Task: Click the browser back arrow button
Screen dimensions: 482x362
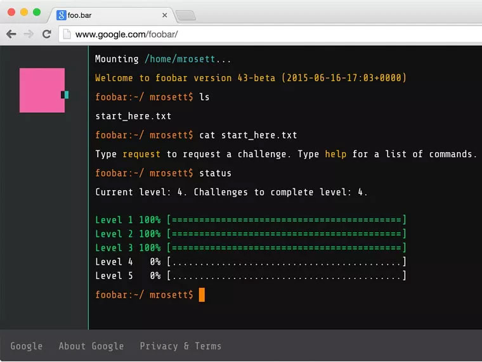Action: tap(11, 34)
